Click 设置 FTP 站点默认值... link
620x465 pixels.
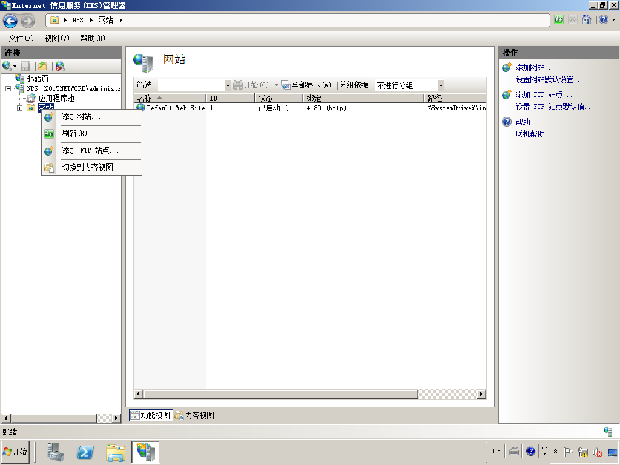click(x=555, y=107)
